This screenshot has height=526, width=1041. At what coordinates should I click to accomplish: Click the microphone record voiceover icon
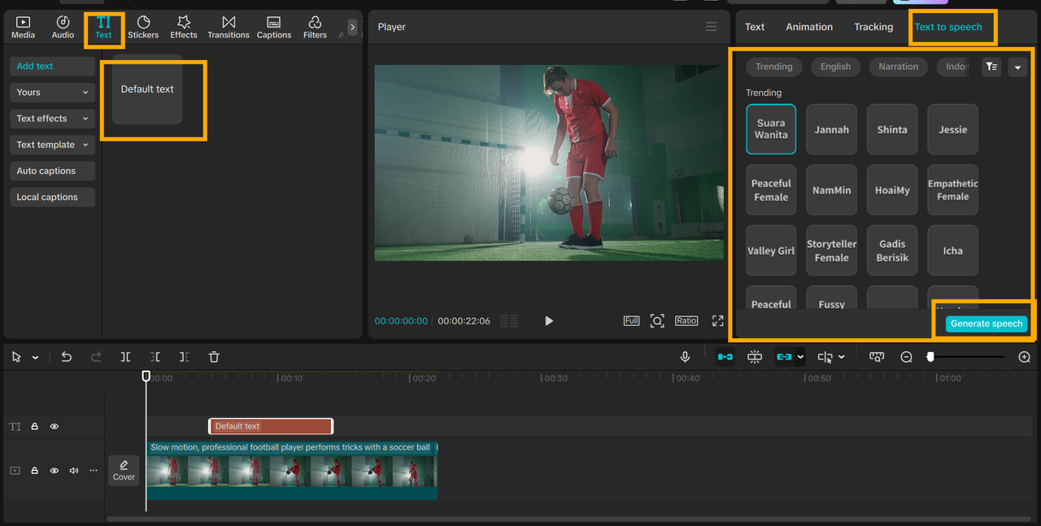[685, 357]
